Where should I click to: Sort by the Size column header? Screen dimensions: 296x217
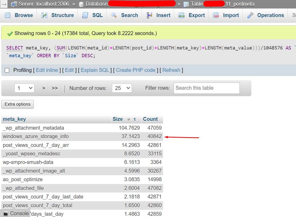tap(118, 119)
